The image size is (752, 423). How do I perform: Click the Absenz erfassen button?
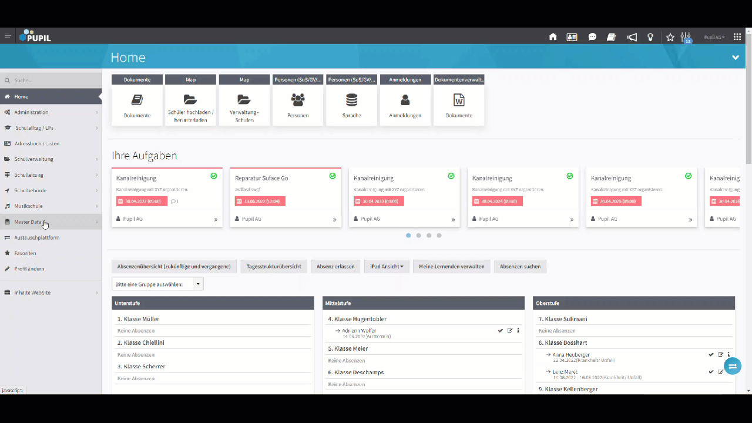pos(335,266)
